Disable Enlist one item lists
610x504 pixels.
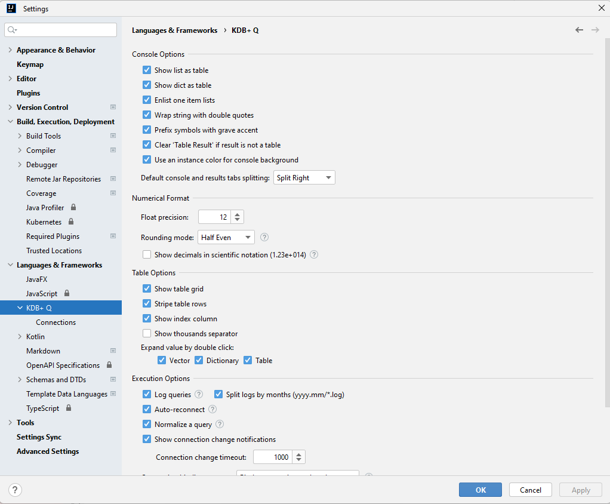pos(147,100)
